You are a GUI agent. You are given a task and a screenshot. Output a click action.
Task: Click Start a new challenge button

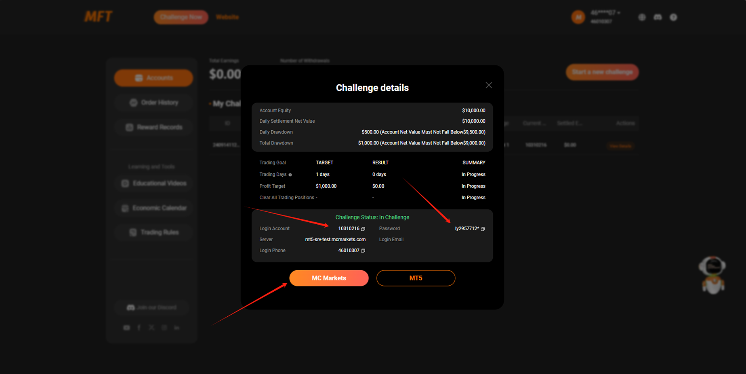pos(602,72)
